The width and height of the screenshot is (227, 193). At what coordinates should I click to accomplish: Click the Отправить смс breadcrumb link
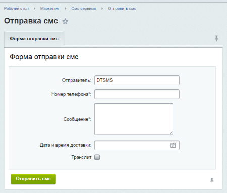pyautogui.click(x=122, y=8)
